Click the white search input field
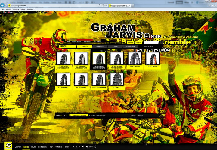Viewport: 217px width, 150px height. (151, 43)
